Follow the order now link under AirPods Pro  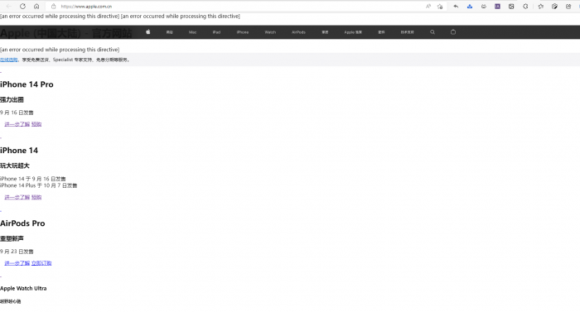(41, 263)
